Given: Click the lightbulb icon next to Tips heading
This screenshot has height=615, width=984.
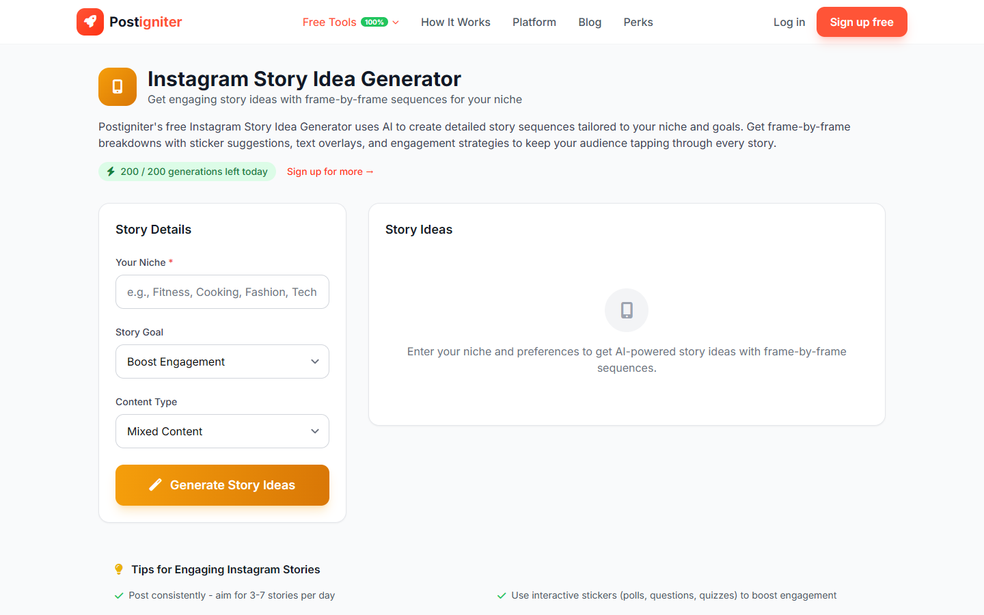Looking at the screenshot, I should coord(118,569).
